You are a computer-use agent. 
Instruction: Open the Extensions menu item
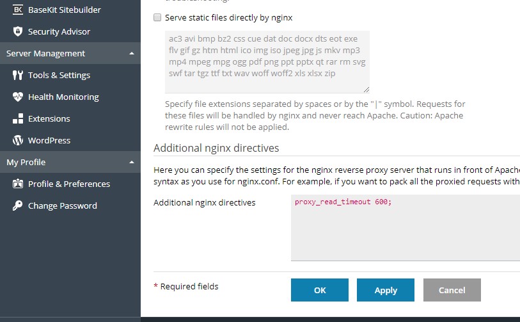(49, 118)
